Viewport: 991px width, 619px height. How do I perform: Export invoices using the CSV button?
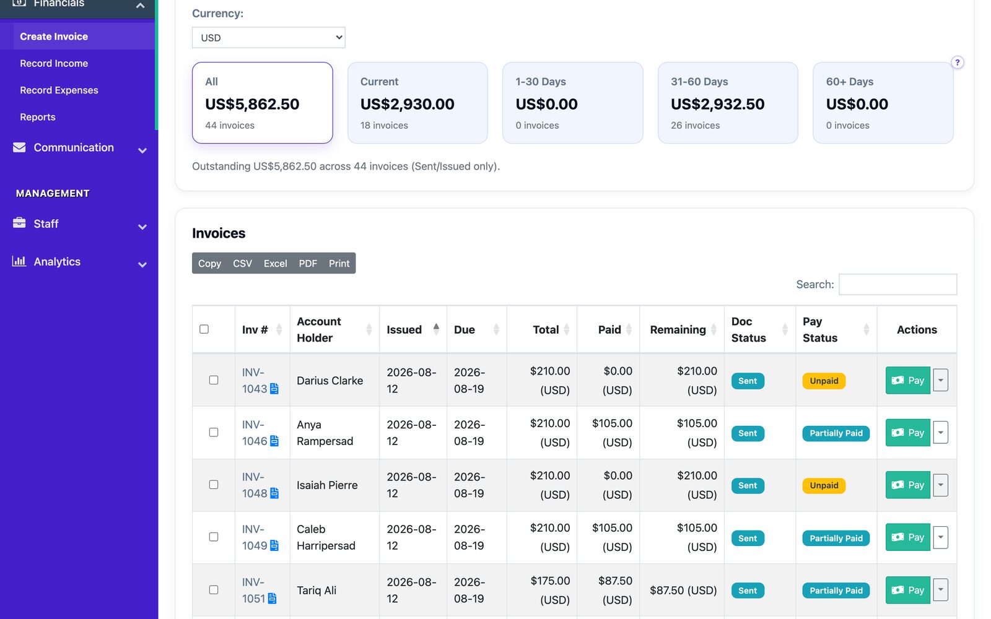coord(242,263)
